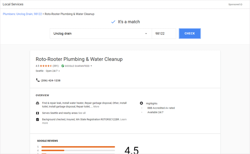Click the background check clipboard icon
Viewport: 250px width, 154px height.
[37, 119]
